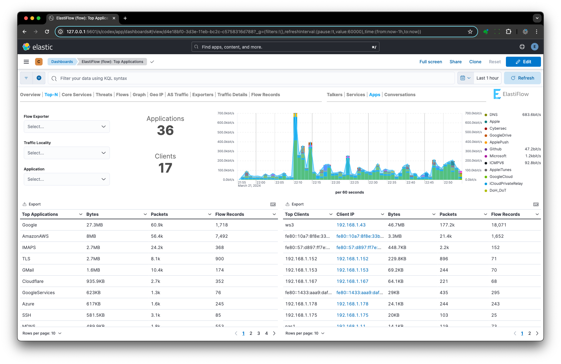Image resolution: width=561 pixels, height=364 pixels.
Task: Toggle Github series in chart legend
Action: tap(496, 149)
